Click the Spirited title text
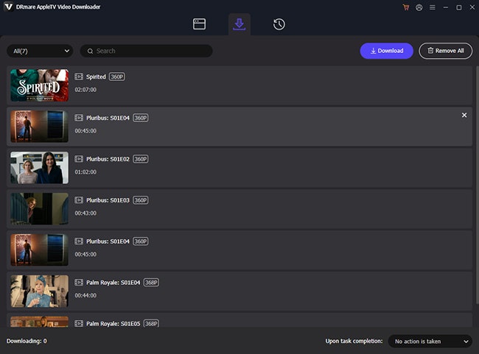The image size is (479, 354). click(x=96, y=77)
